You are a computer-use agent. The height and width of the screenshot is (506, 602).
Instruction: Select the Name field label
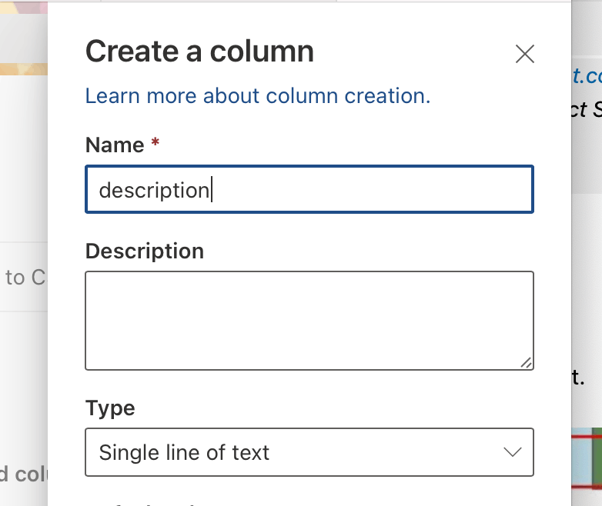115,145
